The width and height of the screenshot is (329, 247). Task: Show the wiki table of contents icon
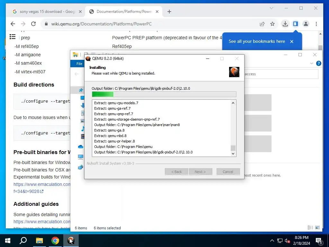13,37
